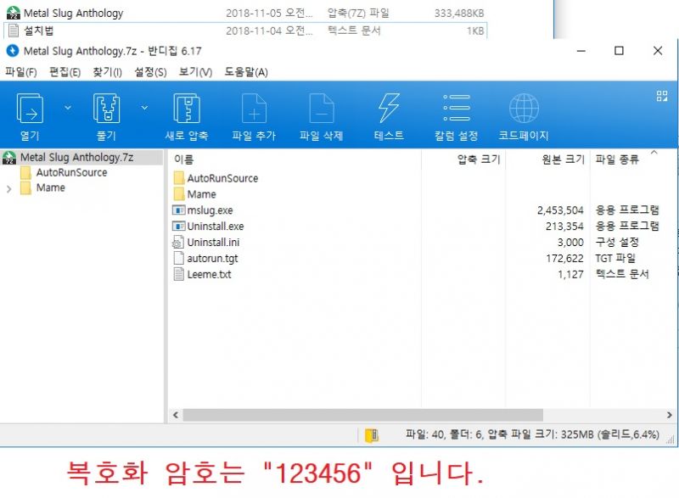Click the 2,453,504 size value
Screen dimensions: 679x498
(x=560, y=210)
